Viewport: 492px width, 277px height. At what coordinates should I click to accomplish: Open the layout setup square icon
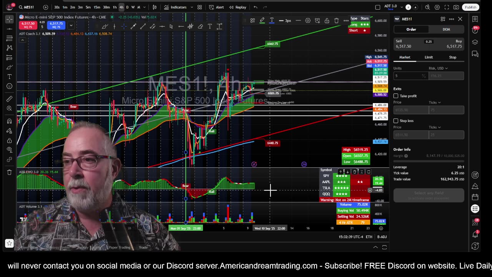[x=377, y=7]
